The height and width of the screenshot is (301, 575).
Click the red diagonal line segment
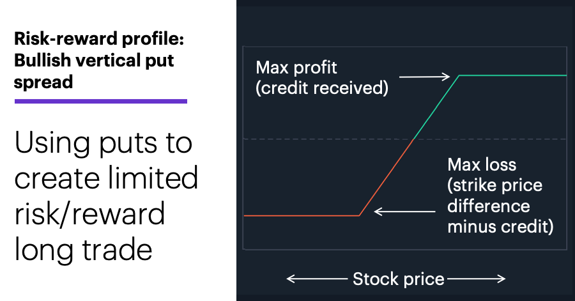pos(386,178)
